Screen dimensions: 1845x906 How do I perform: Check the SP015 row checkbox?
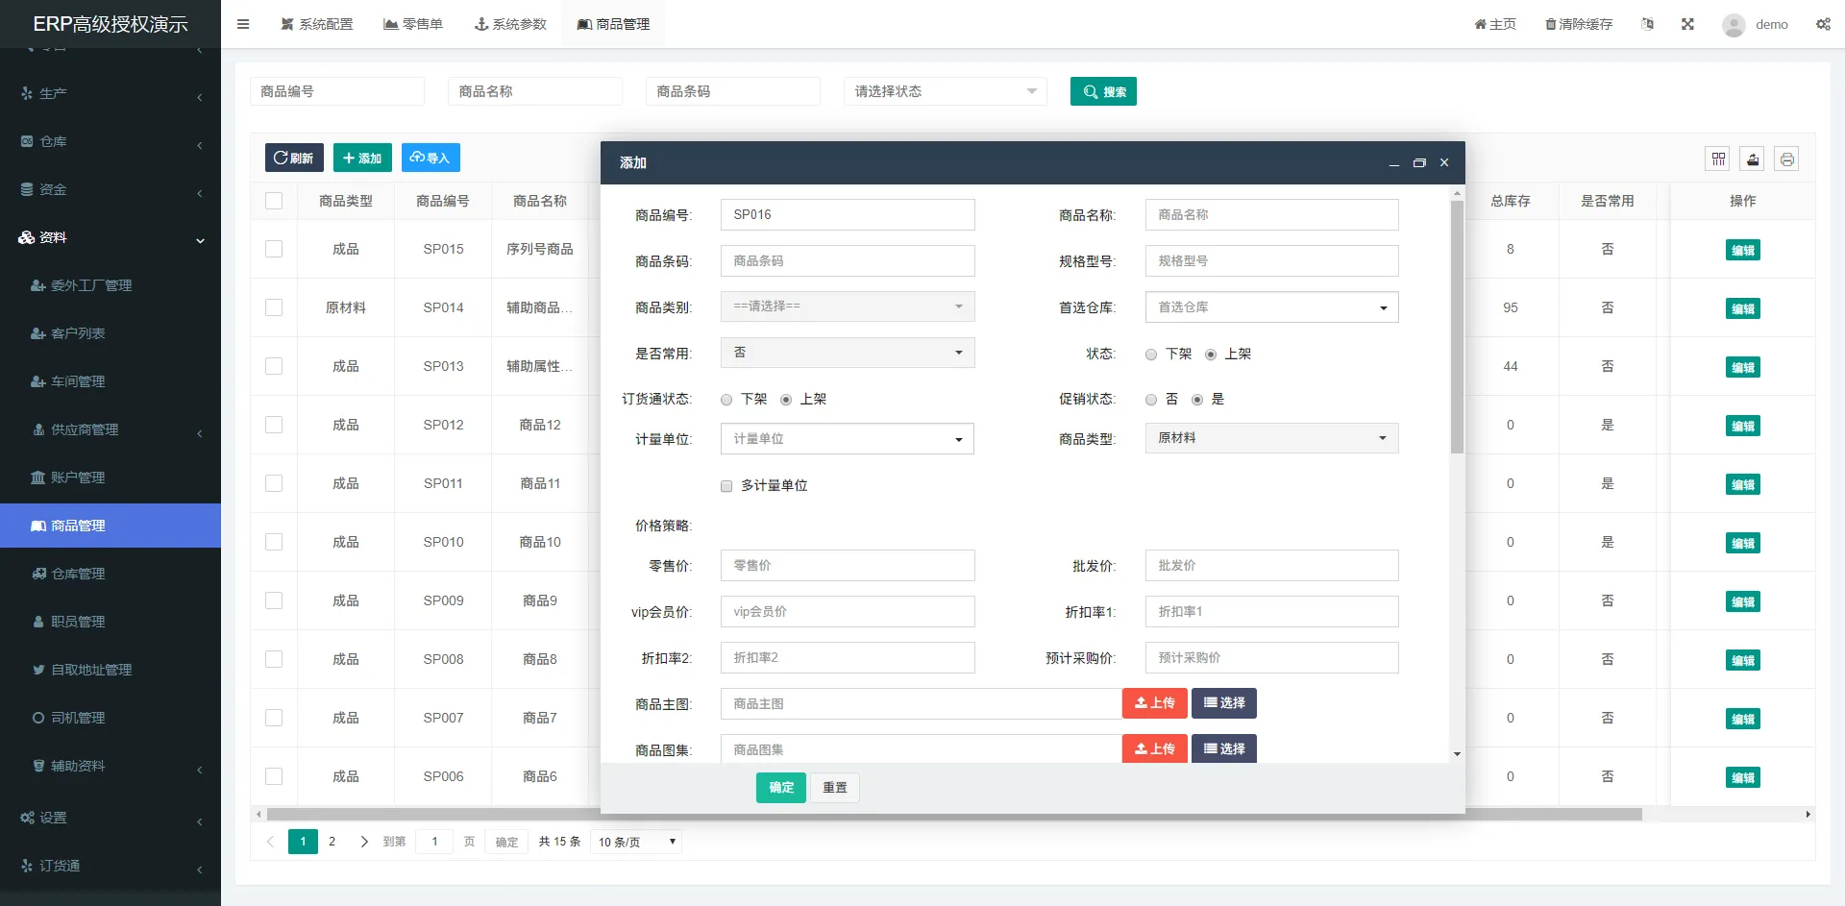(274, 249)
